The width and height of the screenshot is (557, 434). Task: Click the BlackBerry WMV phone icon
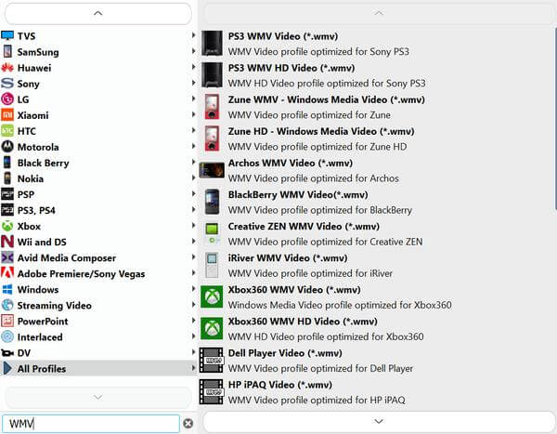[x=212, y=202]
